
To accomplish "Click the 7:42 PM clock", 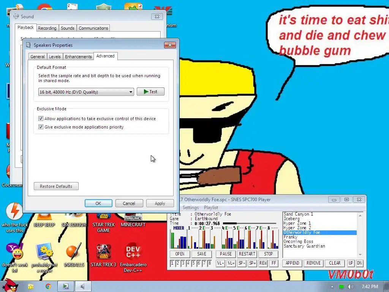I will [x=370, y=287].
